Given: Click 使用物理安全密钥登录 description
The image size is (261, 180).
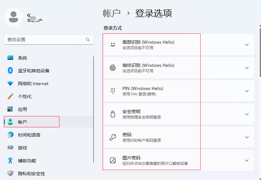Looking at the screenshot, I should tap(142, 117).
